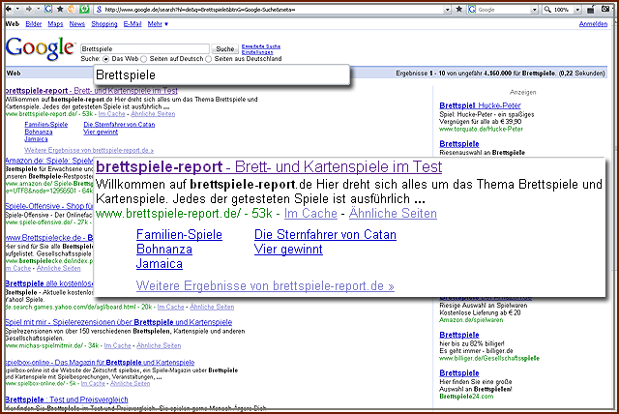Screen dimensions: 619x414
Task: Click the address bar URL field
Action: [273, 9]
